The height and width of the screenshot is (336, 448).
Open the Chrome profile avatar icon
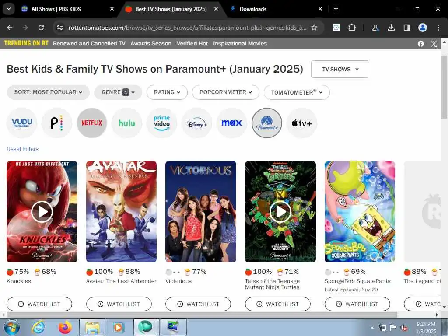click(x=423, y=28)
